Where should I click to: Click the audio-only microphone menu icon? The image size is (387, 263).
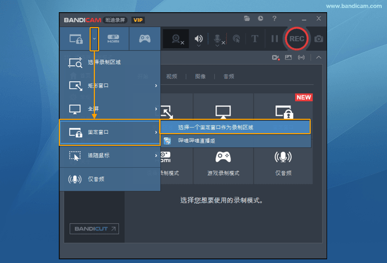tap(75, 179)
